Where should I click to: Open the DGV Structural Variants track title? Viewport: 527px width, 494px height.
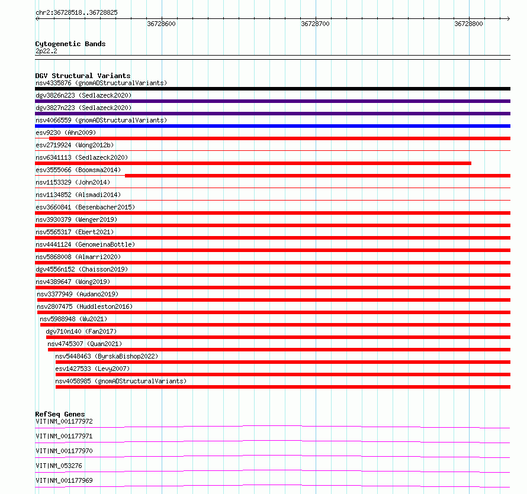point(83,76)
